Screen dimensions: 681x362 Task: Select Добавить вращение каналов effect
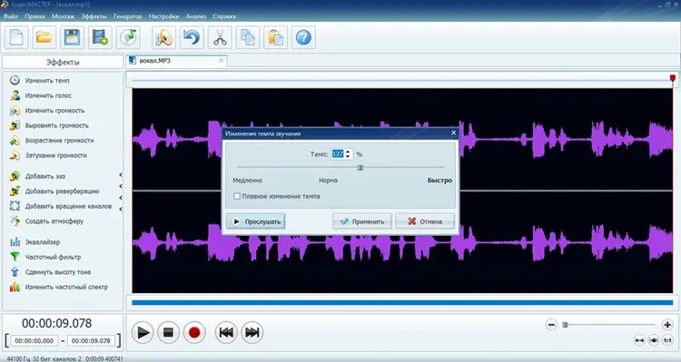[61, 206]
